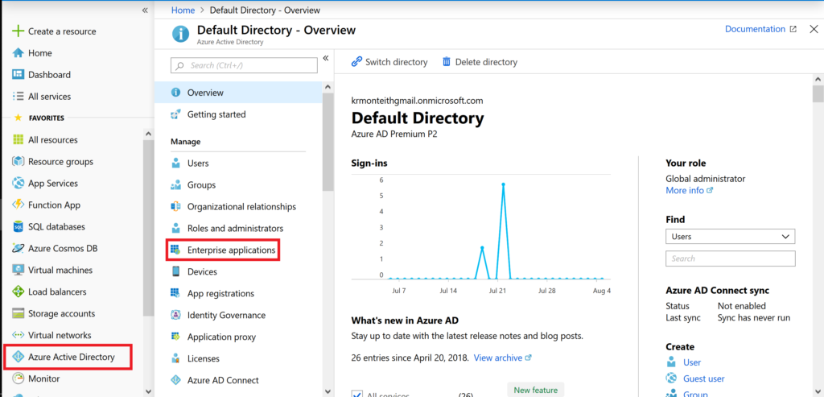Viewport: 824px width, 397px height.
Task: Click the directory menu scrollbar up arrow
Action: (328, 87)
